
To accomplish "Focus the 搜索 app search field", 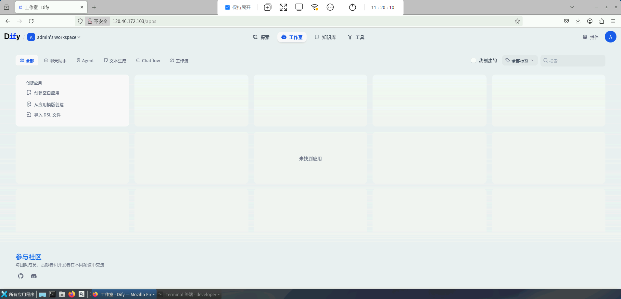I will (573, 61).
